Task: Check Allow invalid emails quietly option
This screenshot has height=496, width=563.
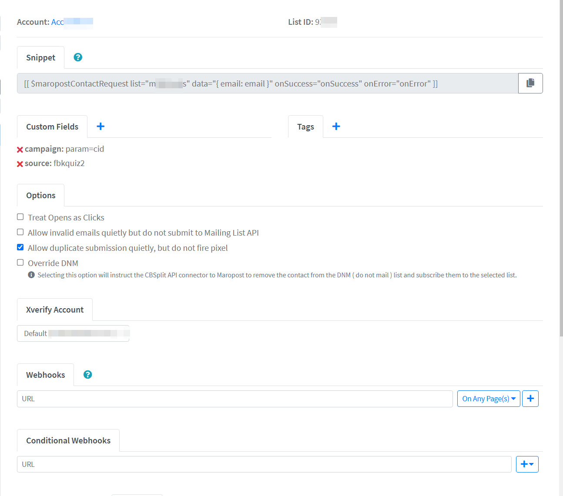Action: point(20,232)
